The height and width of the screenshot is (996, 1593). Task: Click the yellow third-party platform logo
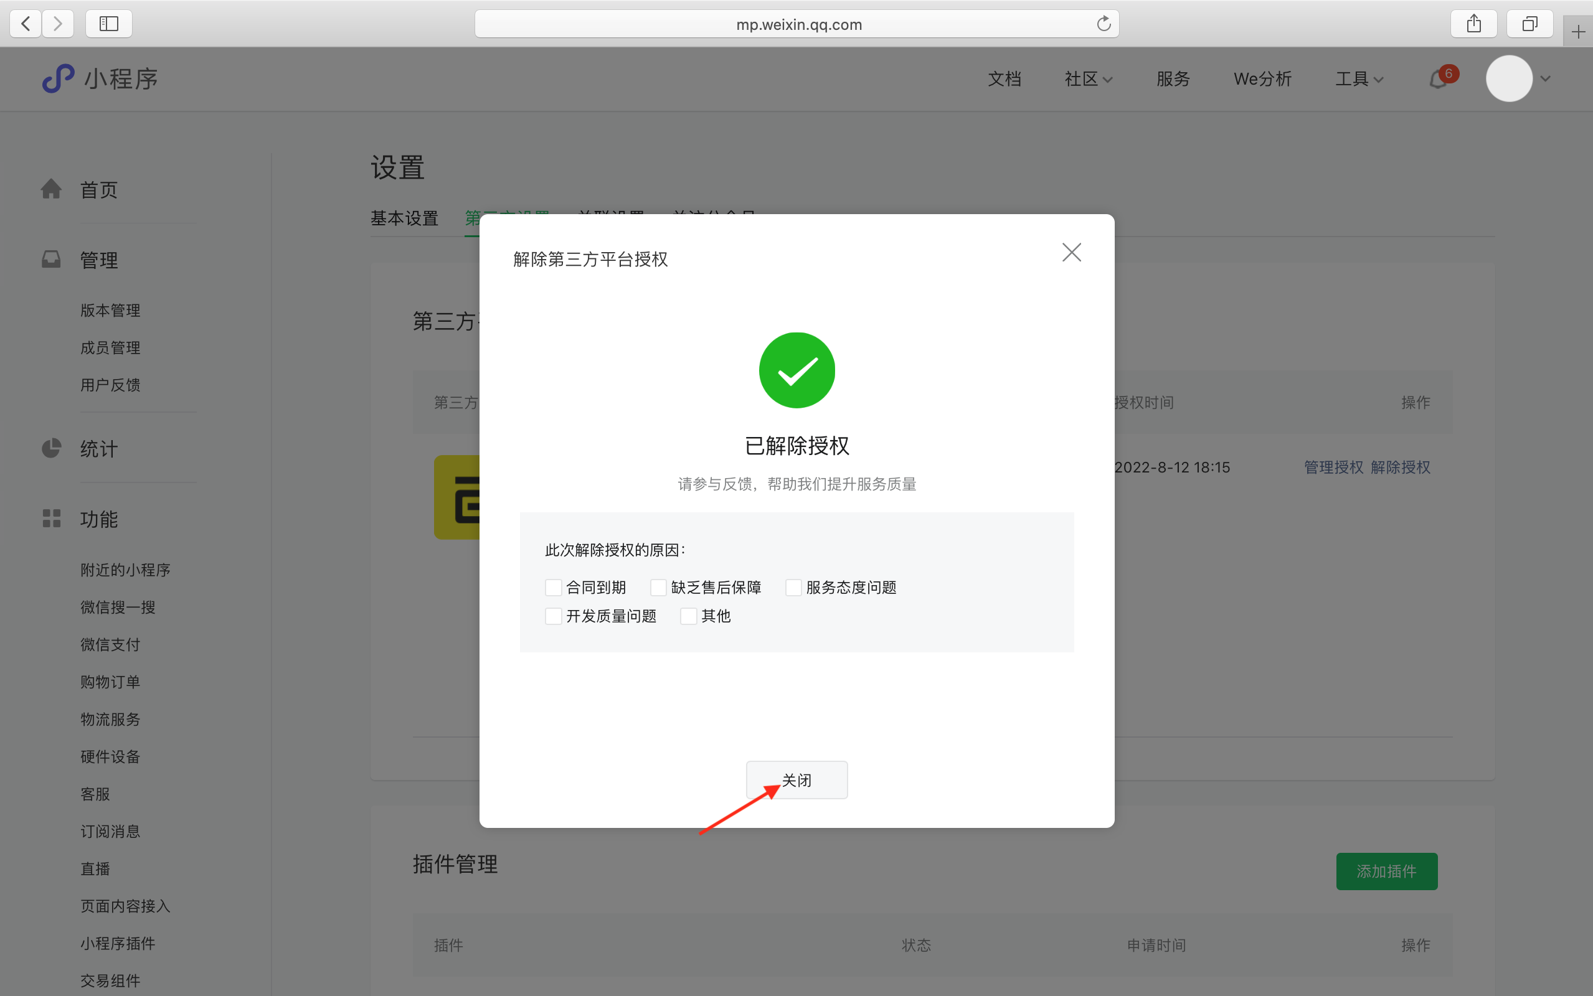pyautogui.click(x=456, y=497)
